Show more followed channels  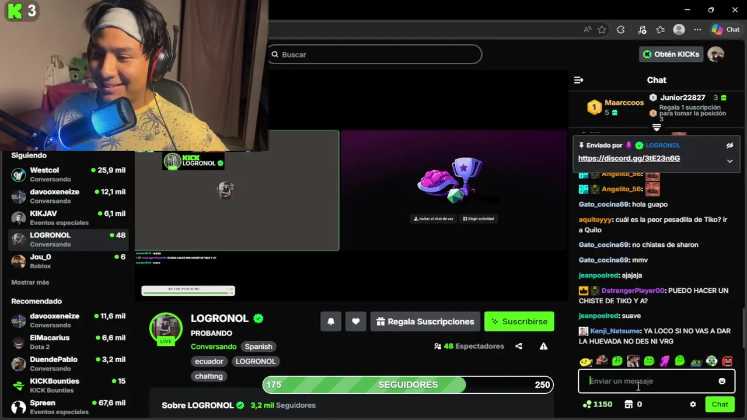coord(30,282)
